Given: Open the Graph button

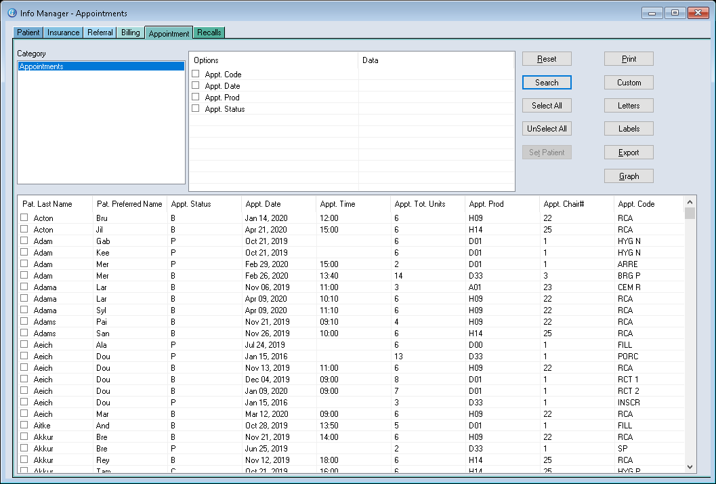Looking at the screenshot, I should point(629,176).
